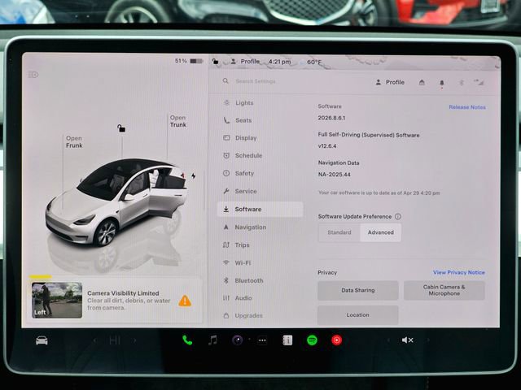The image size is (521, 390).
Task: Tap the orange warning triangle icon
Action: [x=185, y=301]
